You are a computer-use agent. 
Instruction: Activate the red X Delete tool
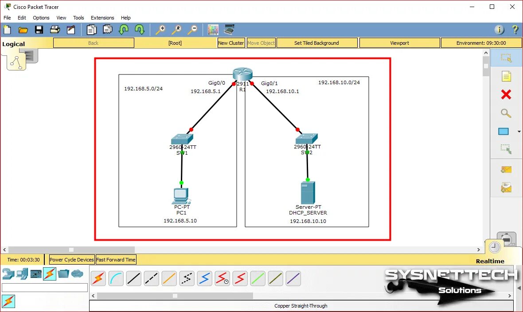click(506, 94)
